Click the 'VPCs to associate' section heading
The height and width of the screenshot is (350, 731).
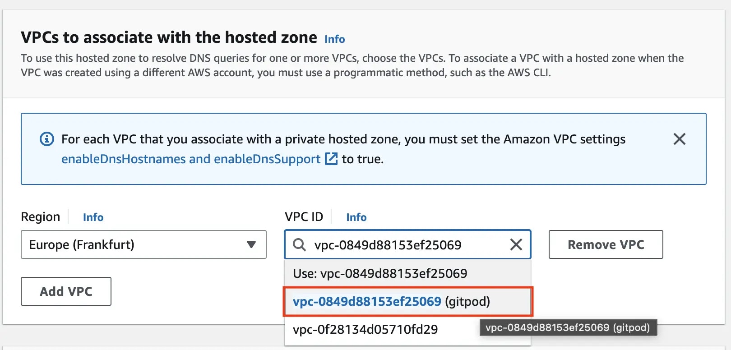tap(169, 37)
